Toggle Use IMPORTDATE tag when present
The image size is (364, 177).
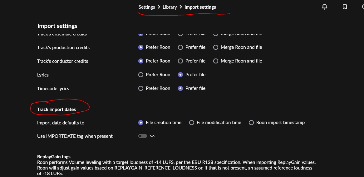click(143, 136)
